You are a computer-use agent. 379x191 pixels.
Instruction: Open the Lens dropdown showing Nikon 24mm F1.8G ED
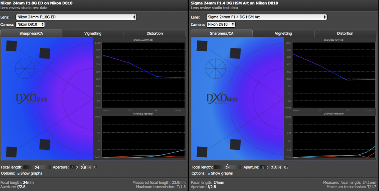point(76,17)
